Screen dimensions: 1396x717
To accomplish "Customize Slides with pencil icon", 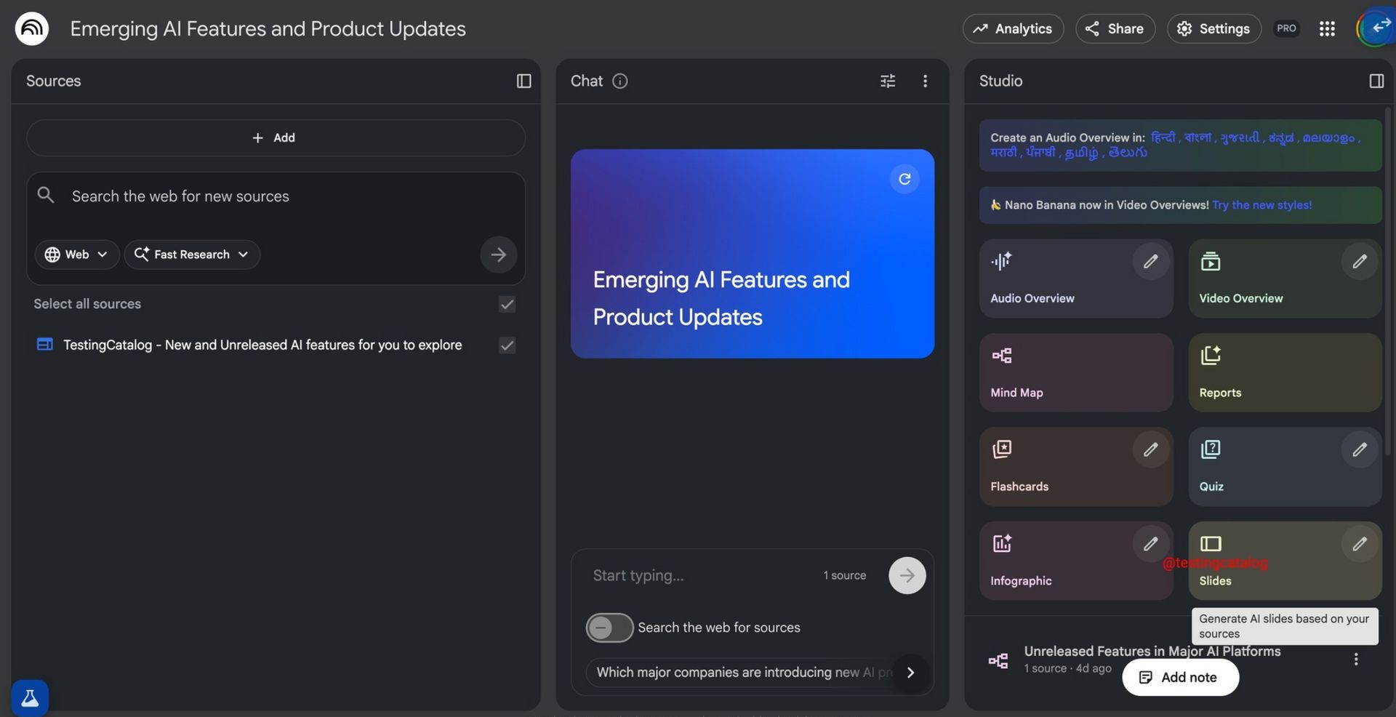I will pos(1359,544).
